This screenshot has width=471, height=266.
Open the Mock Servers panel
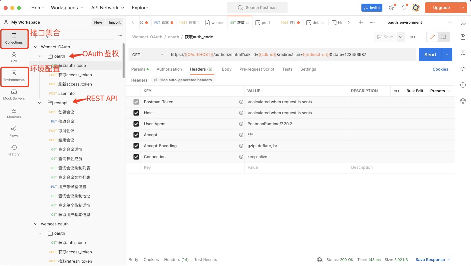click(14, 95)
